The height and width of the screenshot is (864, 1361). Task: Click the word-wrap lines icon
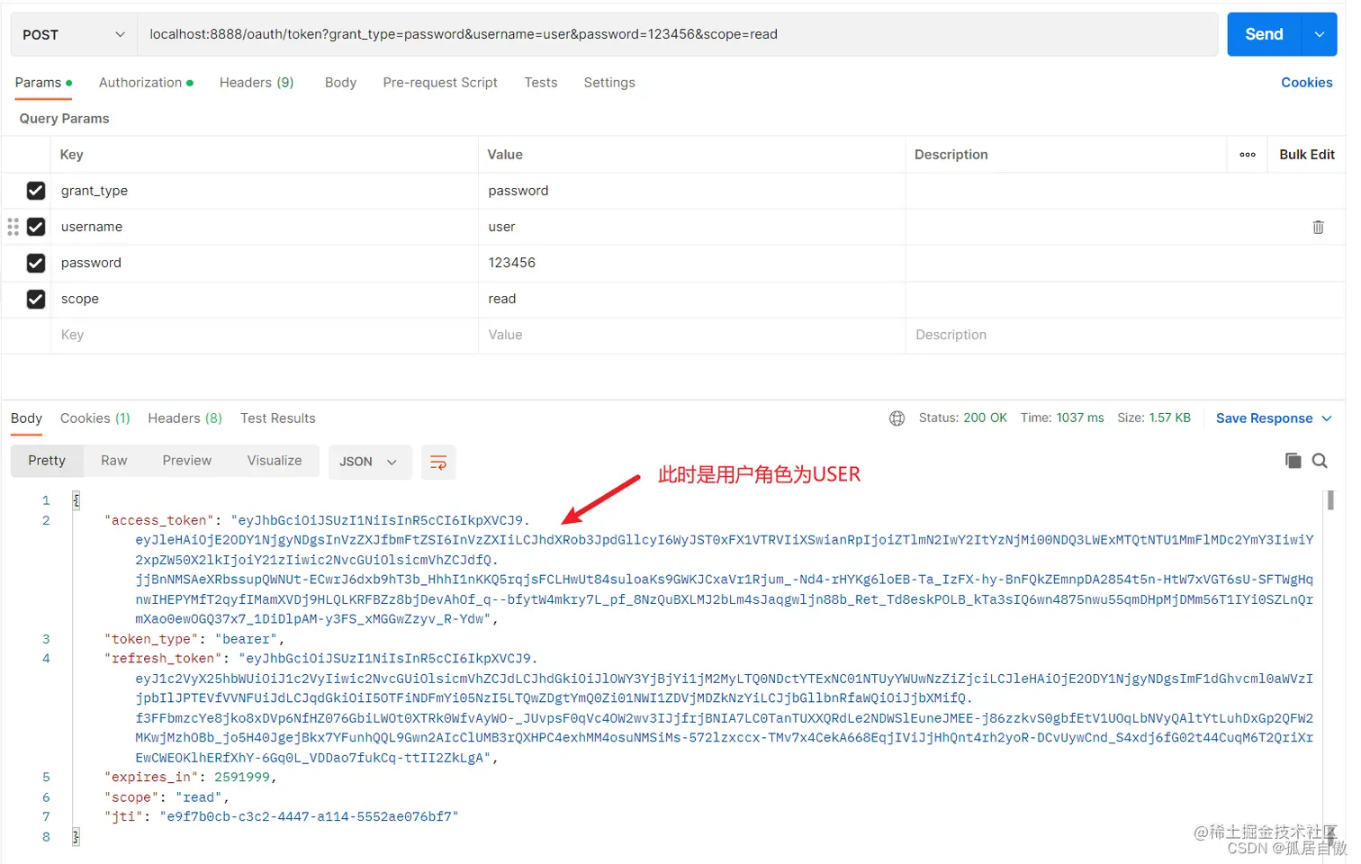click(x=438, y=462)
